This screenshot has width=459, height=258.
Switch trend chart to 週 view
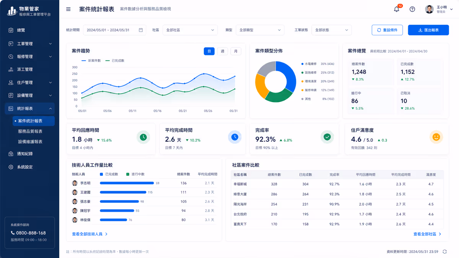[x=223, y=51]
